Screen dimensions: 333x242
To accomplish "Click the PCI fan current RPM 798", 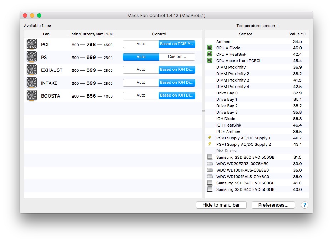I will (x=91, y=44).
